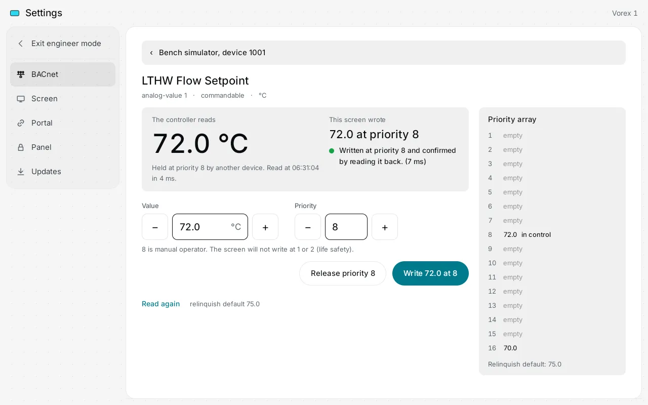
Task: Decrease the Value with minus button
Action: [155, 227]
